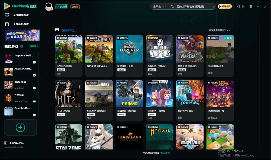
Task: Click the 极速会员 membership button
Action: click(x=225, y=6)
